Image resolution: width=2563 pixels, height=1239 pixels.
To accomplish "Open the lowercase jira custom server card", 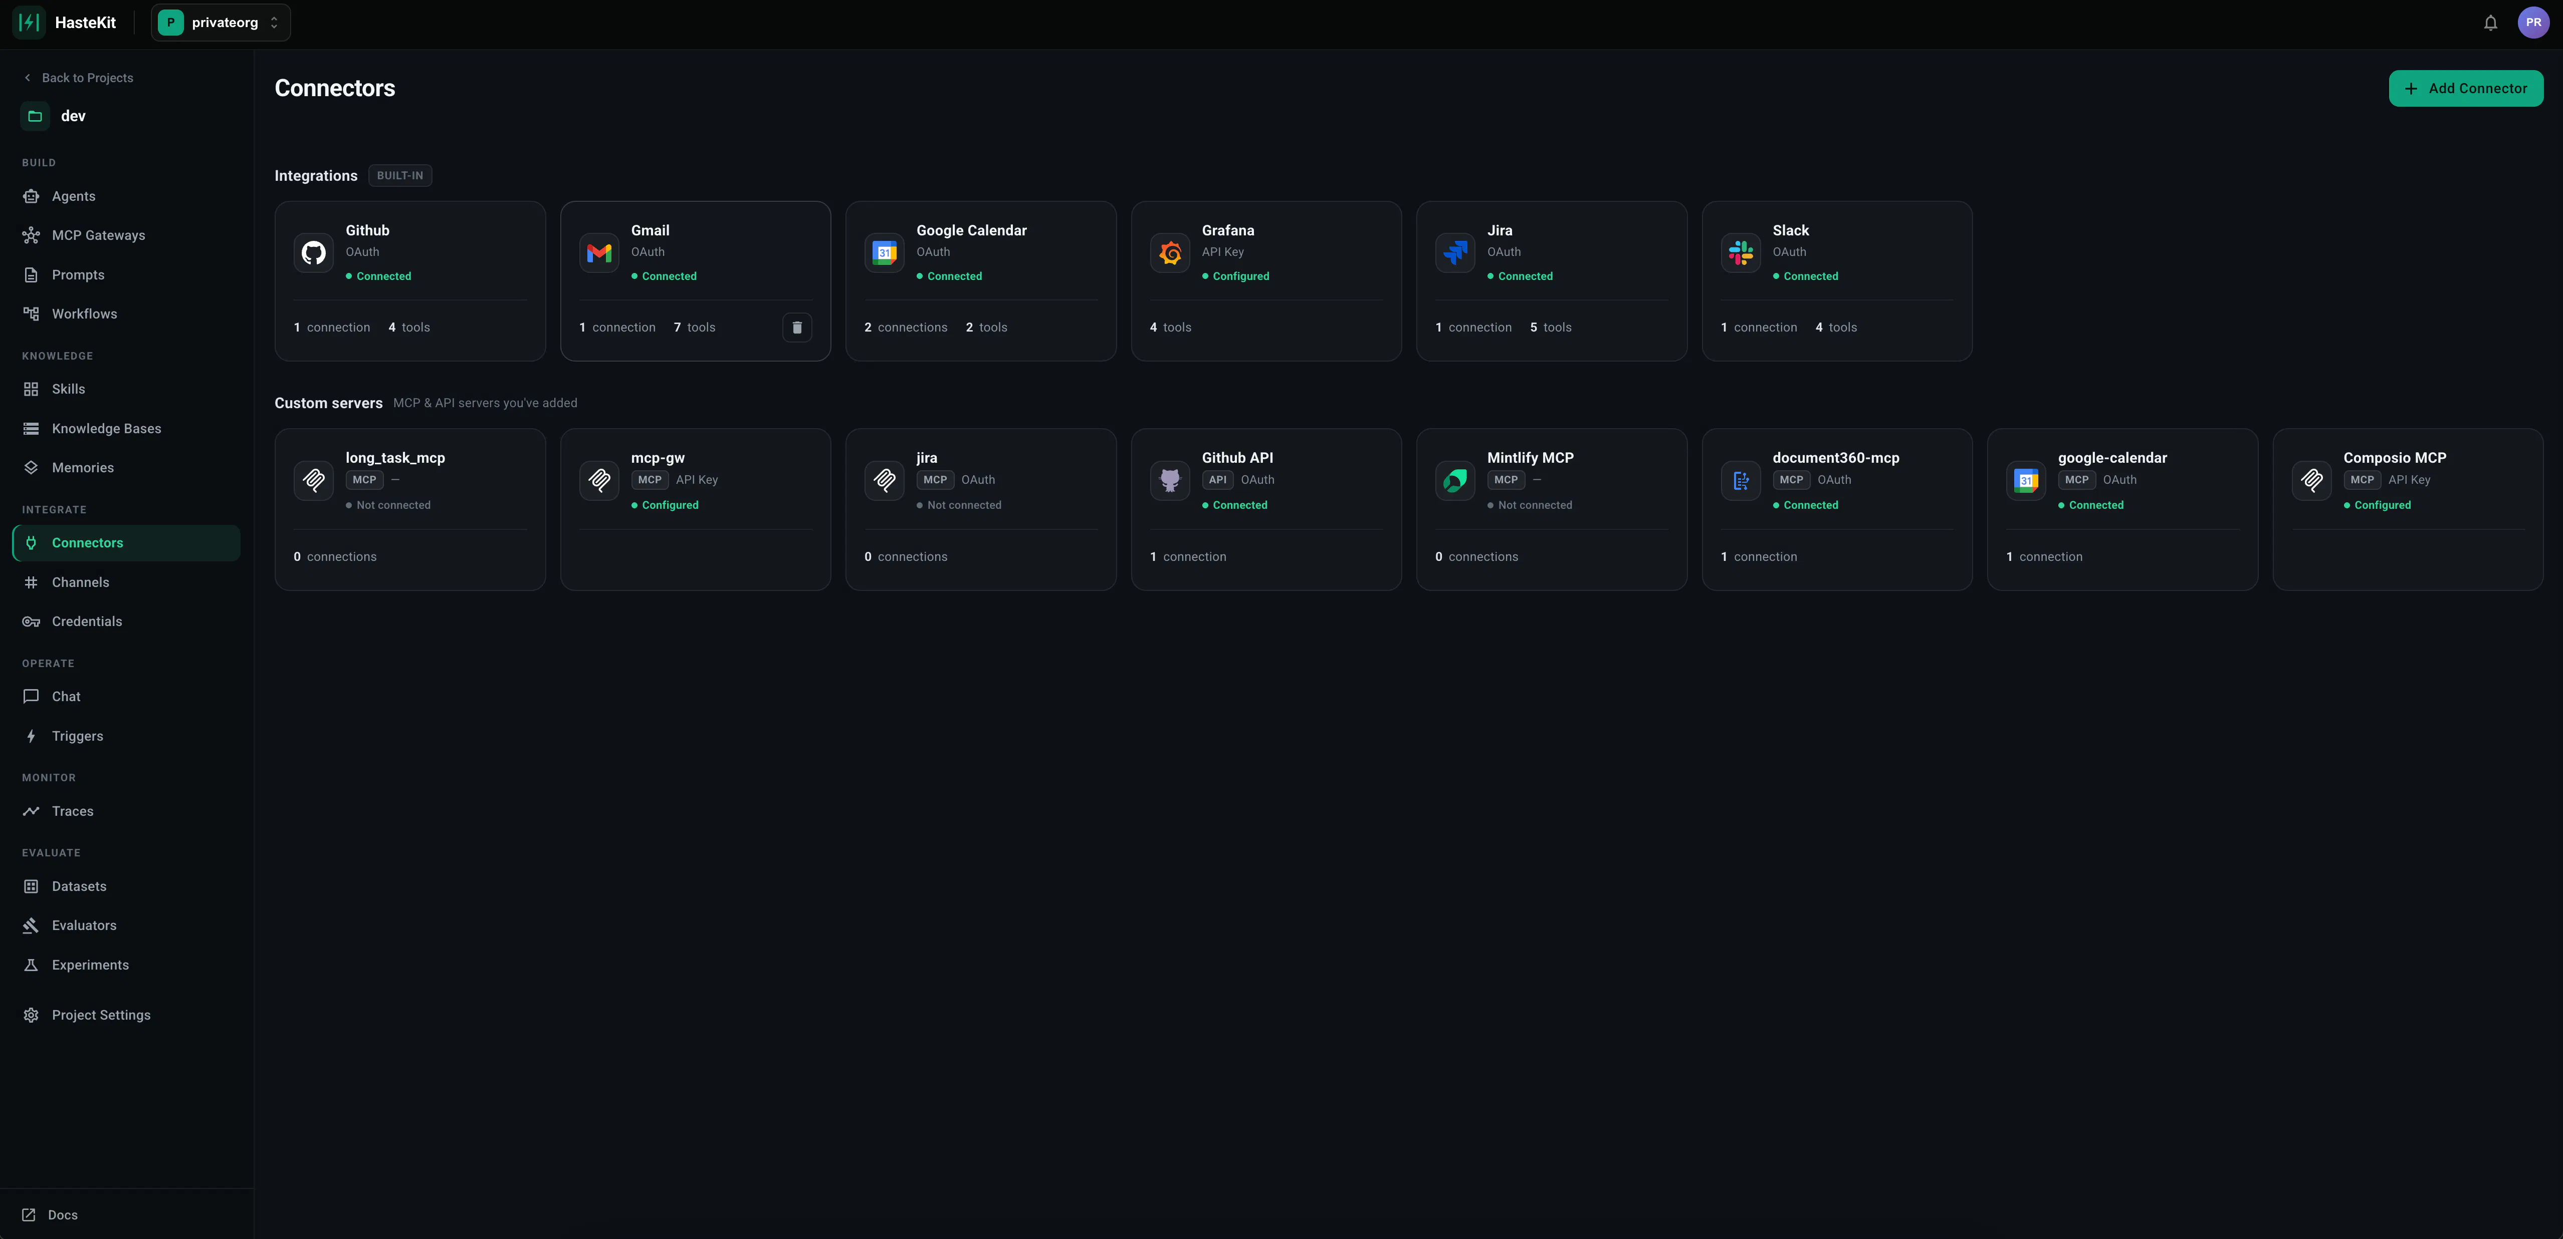I will [x=981, y=509].
